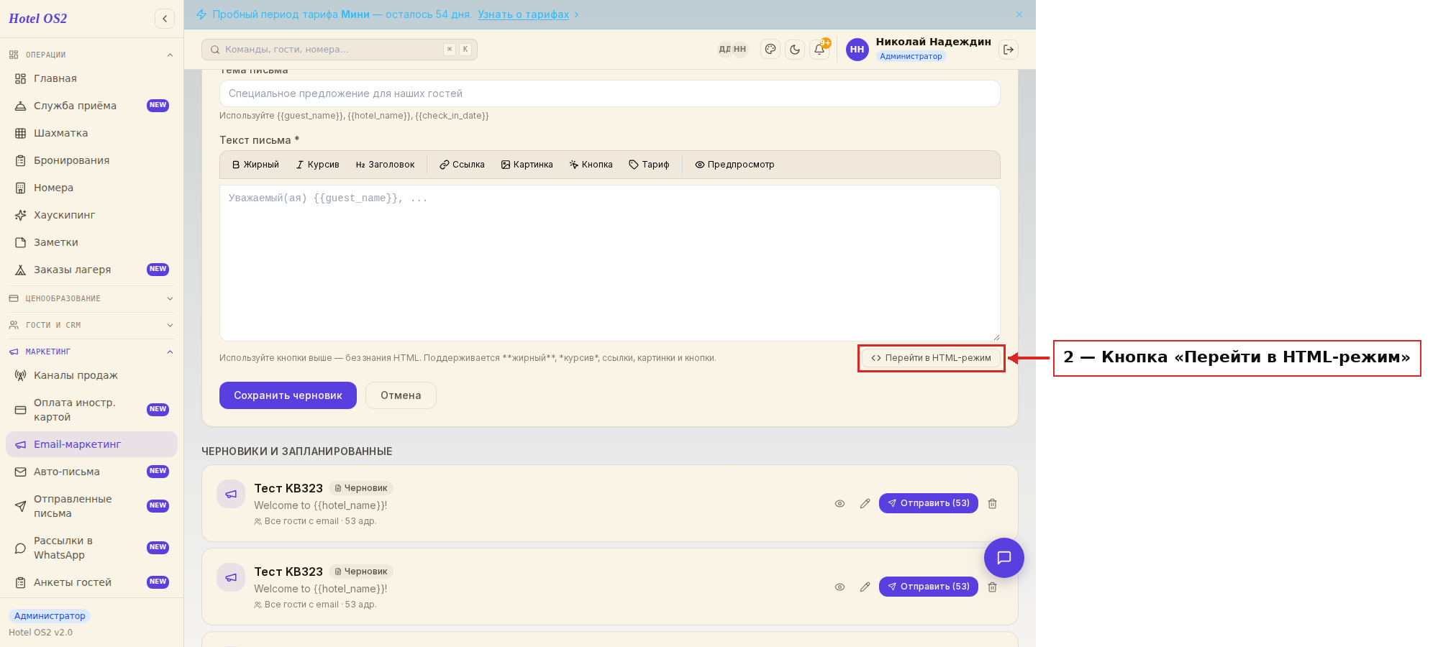Viewport: 1438px width, 647px height.
Task: Insert a Тариф tag
Action: pos(649,165)
